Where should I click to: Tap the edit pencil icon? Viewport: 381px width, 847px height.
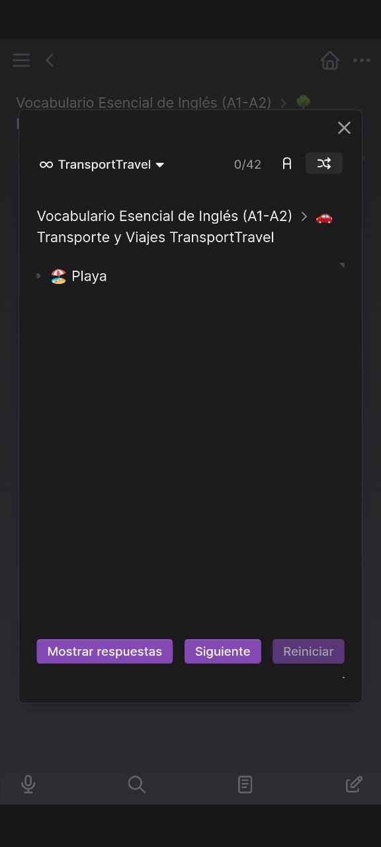tap(354, 784)
